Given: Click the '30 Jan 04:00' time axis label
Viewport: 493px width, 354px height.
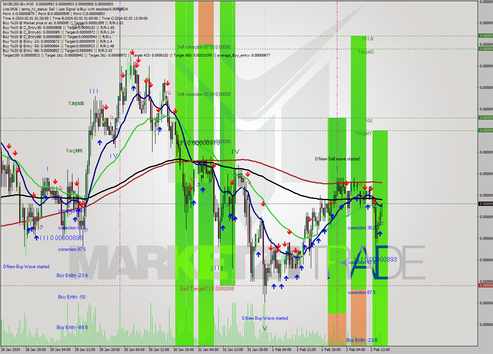Looking at the screenshot, I should [134, 350].
